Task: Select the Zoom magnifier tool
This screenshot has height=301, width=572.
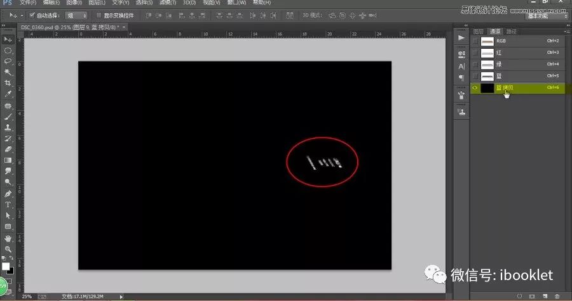Action: click(x=8, y=248)
